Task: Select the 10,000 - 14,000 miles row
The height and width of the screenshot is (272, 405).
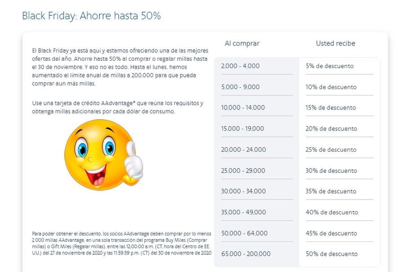Action: [297, 108]
